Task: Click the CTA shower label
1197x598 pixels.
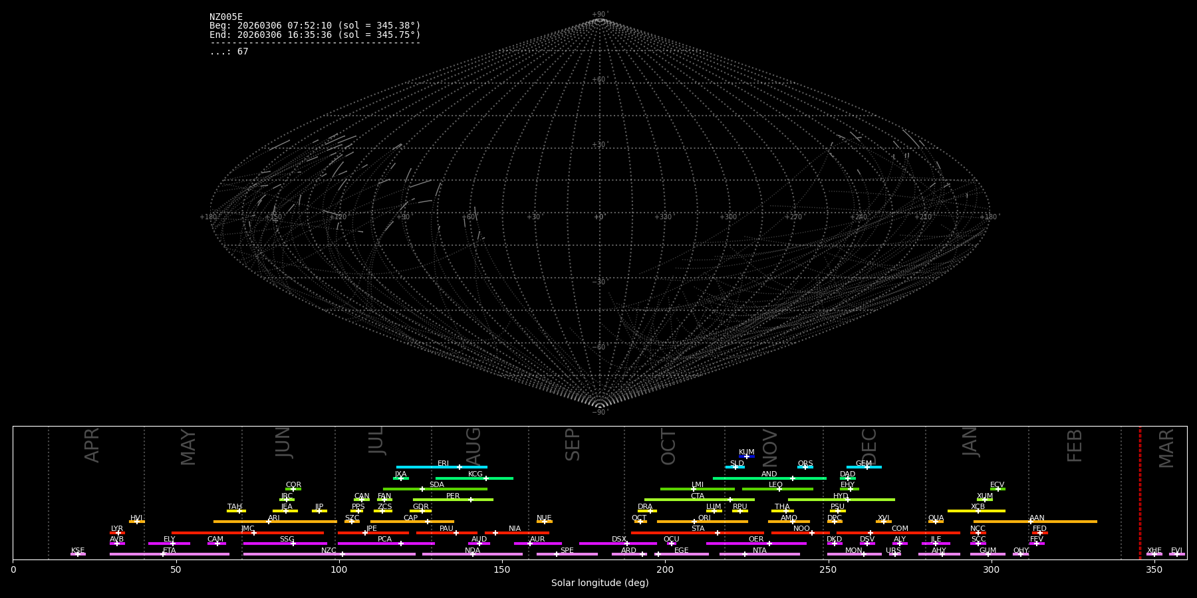Action: pyautogui.click(x=698, y=496)
